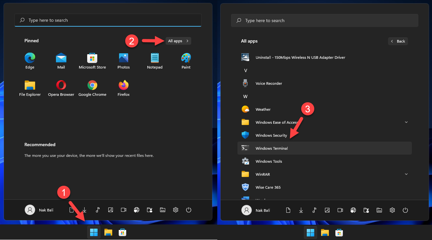The image size is (432, 240).
Task: Open the Downloads folder shortcut
Action: [84, 210]
